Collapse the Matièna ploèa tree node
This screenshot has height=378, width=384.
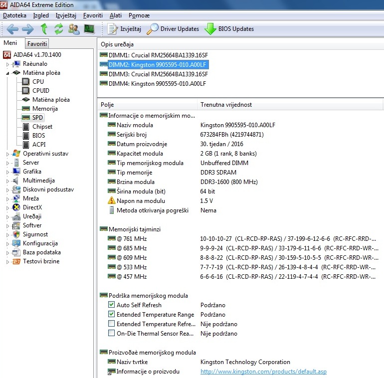click(x=7, y=73)
